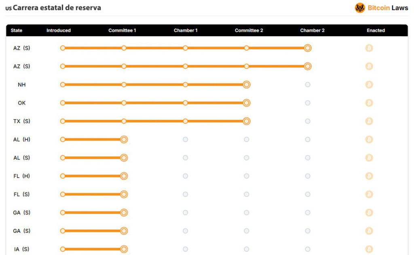Click the Carrera estatal de reserva title

coord(57,8)
